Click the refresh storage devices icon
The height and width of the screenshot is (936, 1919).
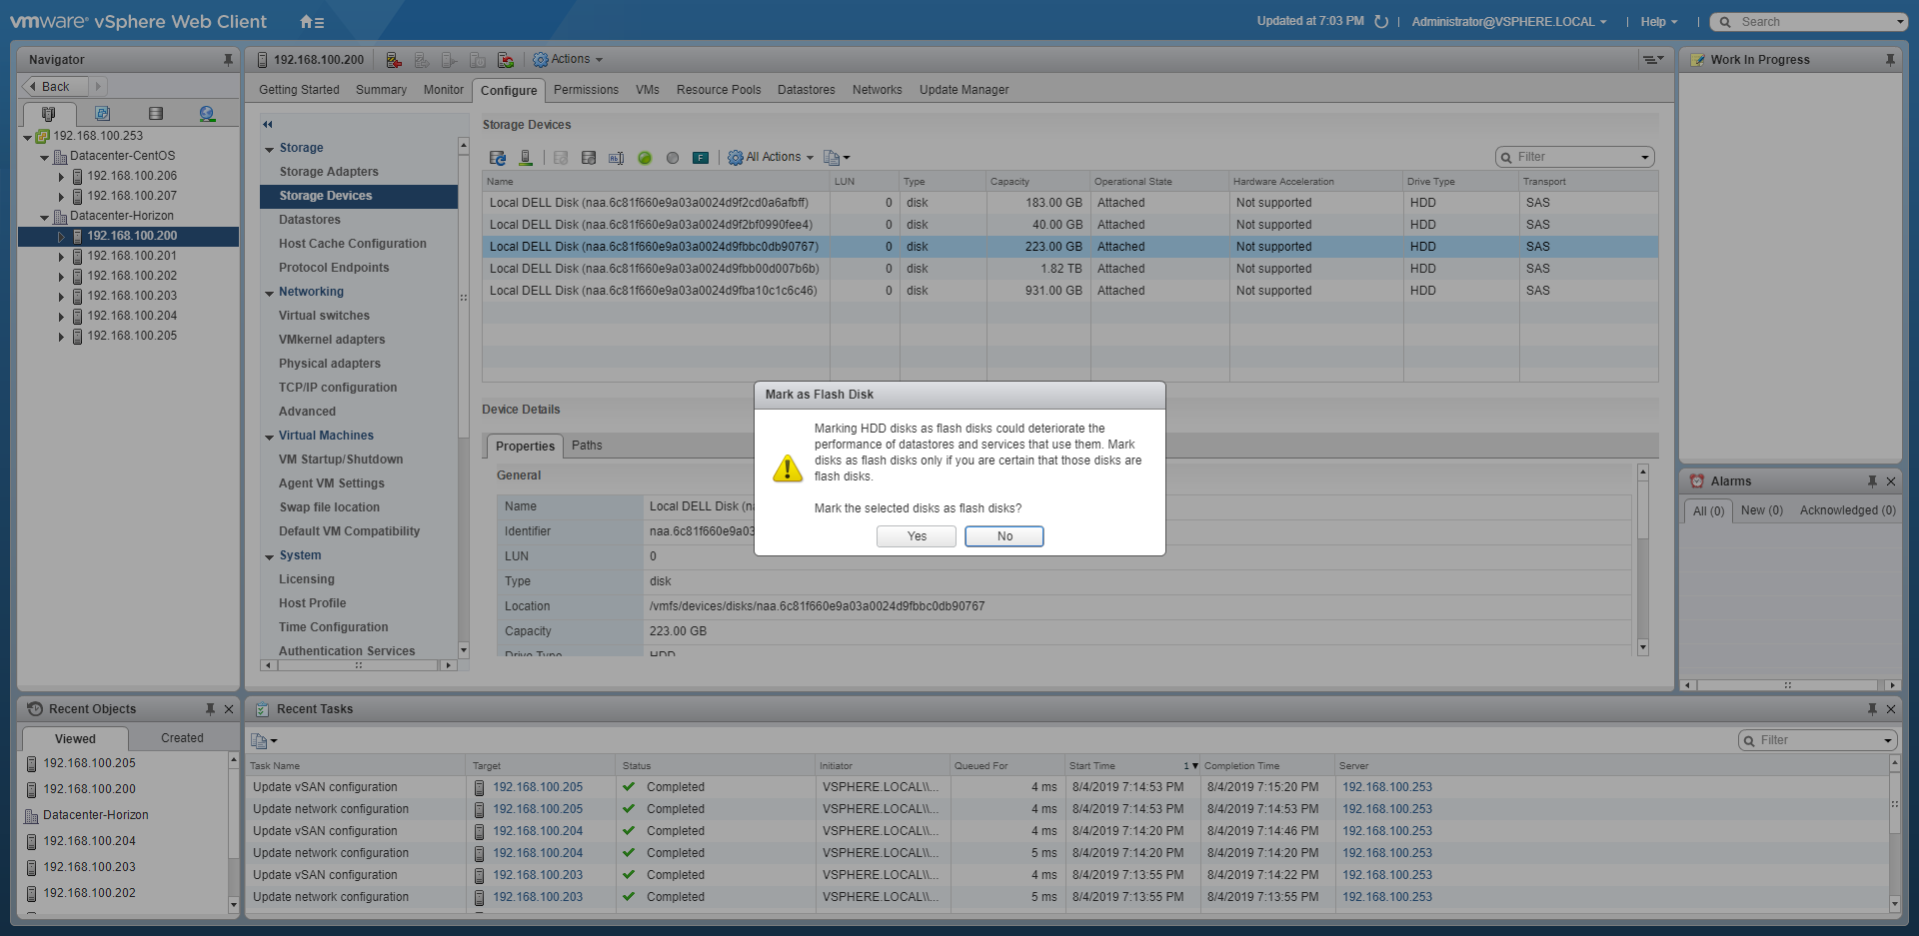tap(497, 158)
